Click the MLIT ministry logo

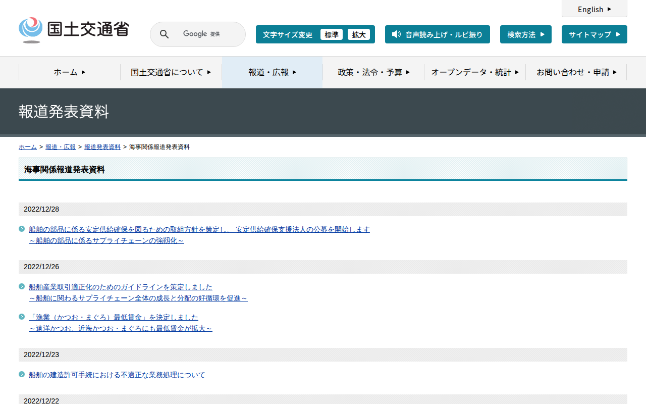tap(74, 30)
